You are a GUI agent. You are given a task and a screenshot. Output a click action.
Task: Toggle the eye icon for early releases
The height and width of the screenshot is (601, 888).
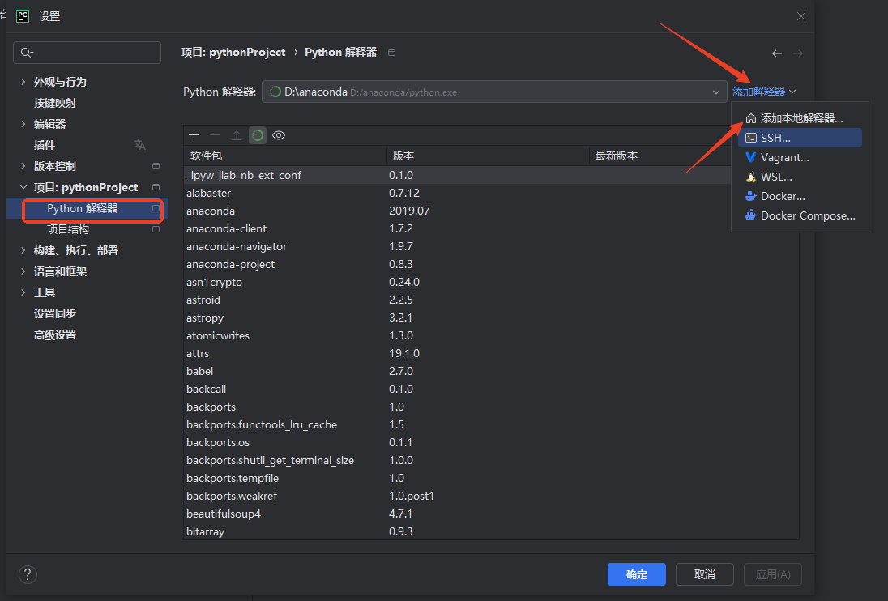point(279,135)
